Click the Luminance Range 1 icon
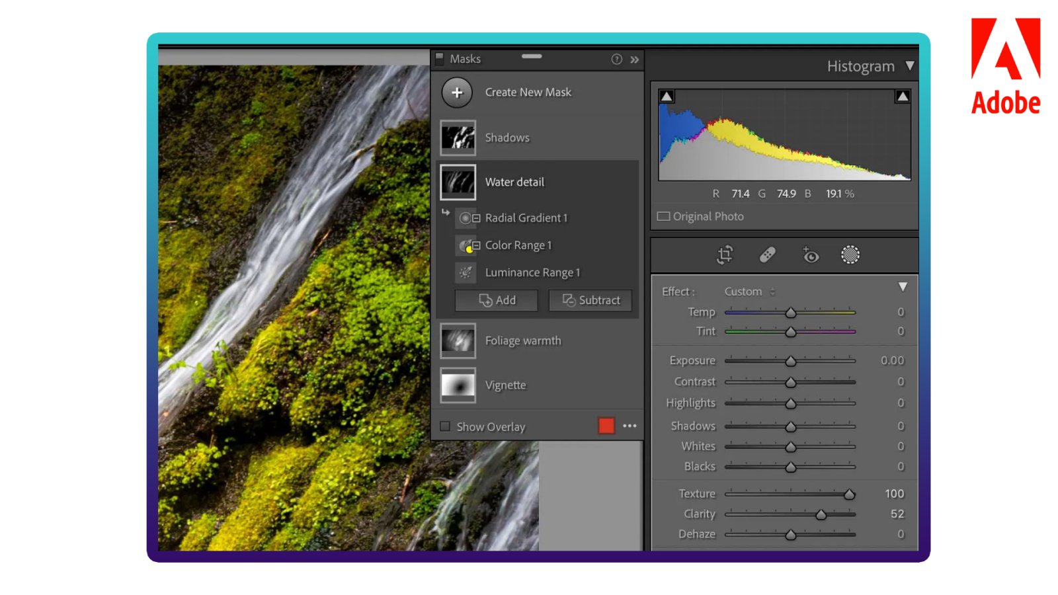1058x595 pixels. [466, 272]
